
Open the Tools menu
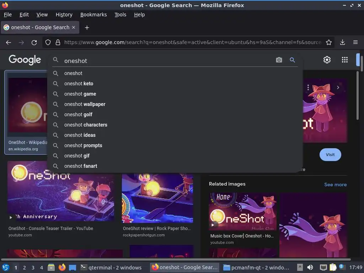coord(120,15)
